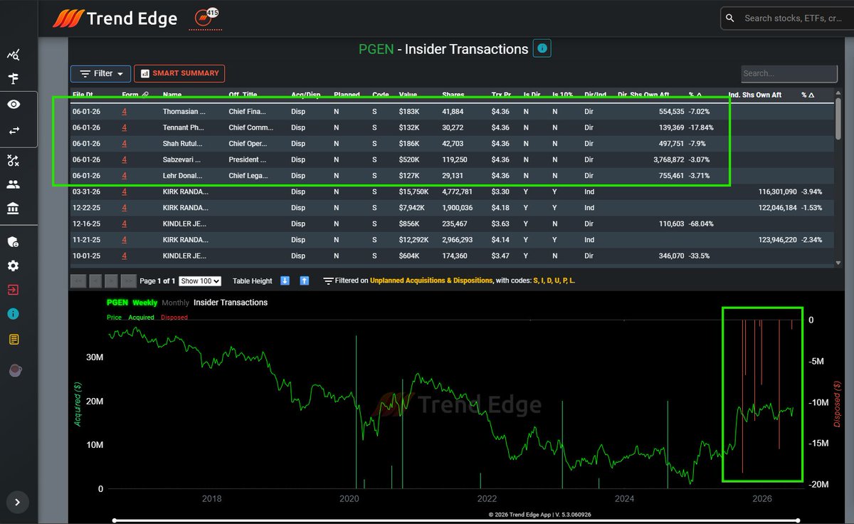Switch chart to Weekly view
The image size is (854, 524).
tap(145, 303)
